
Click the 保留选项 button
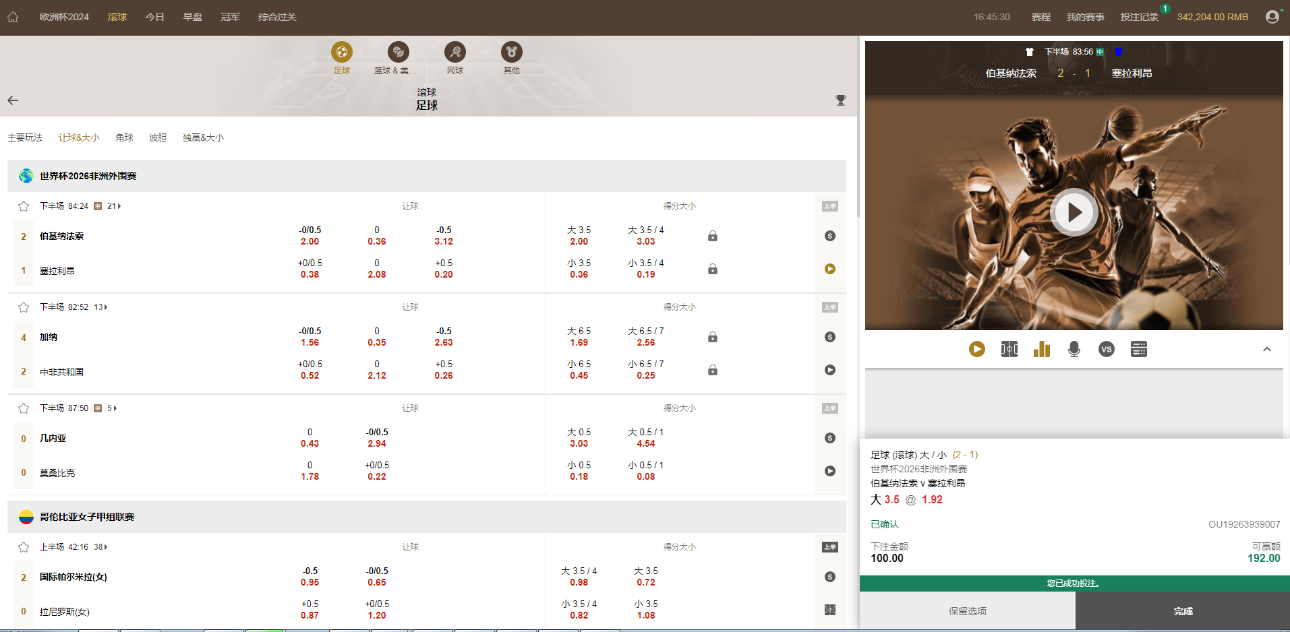pos(967,611)
